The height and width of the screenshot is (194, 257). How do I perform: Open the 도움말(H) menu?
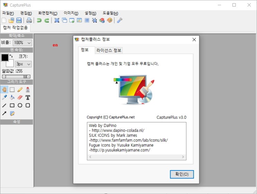110,13
